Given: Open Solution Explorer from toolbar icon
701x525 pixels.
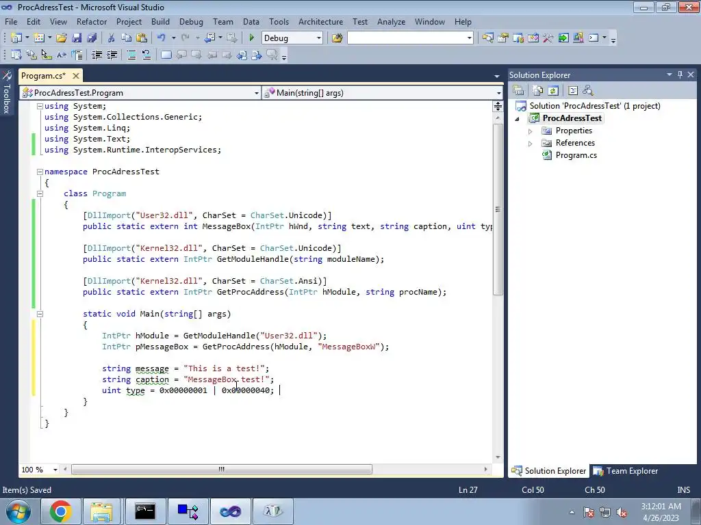Looking at the screenshot, I should [487, 38].
